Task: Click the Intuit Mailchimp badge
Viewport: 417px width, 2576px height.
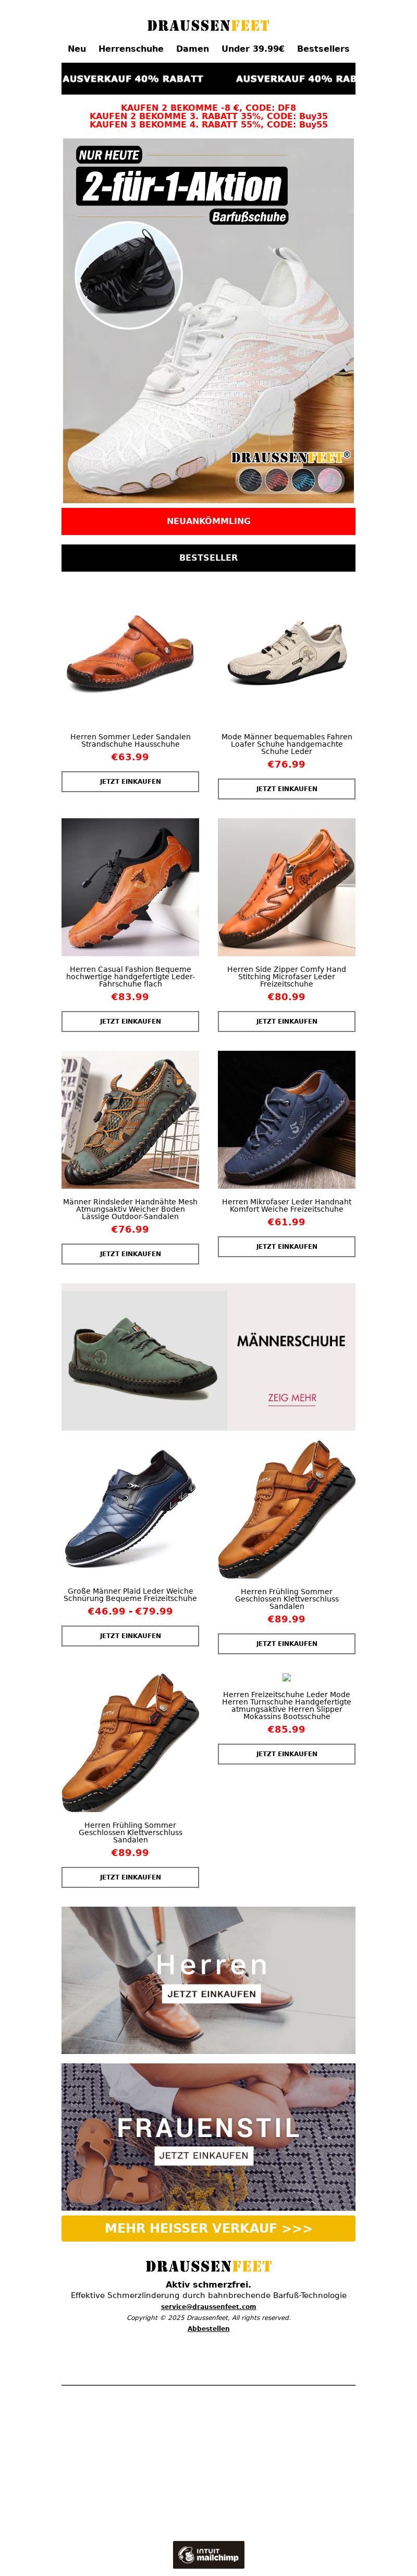Action: (208, 2555)
